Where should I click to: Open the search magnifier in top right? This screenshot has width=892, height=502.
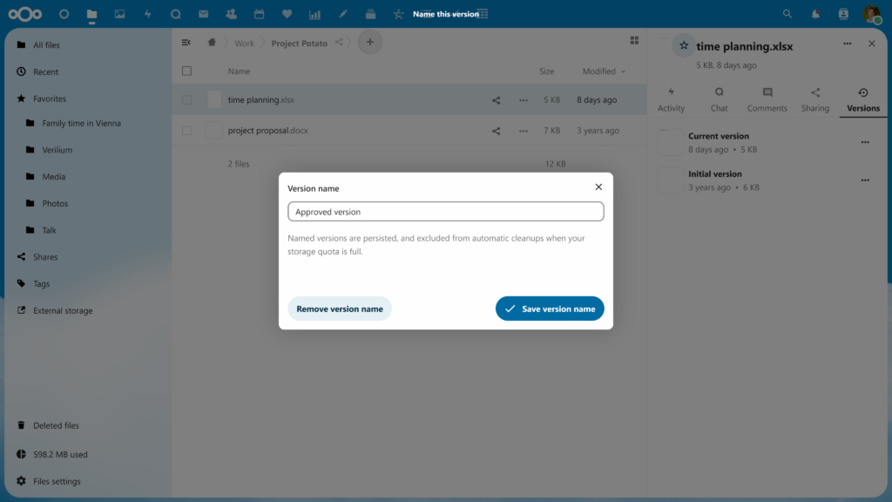click(x=787, y=13)
